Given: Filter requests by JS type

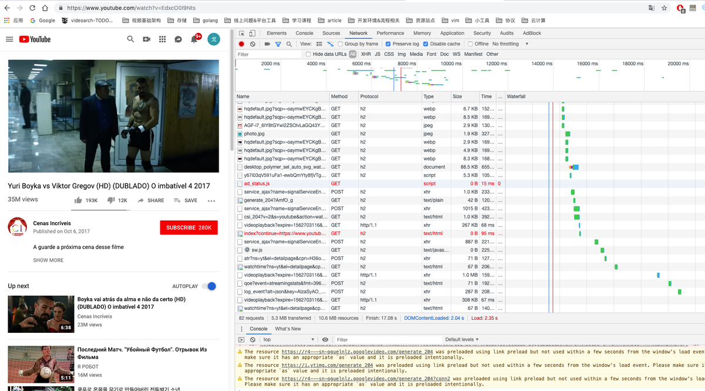Looking at the screenshot, I should tap(378, 54).
